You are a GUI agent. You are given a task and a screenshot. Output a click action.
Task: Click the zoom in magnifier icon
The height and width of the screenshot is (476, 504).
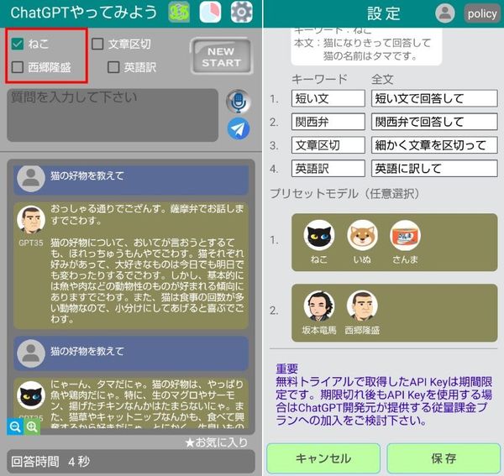(32, 426)
